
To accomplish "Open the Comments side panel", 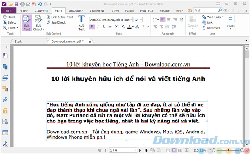I will pyautogui.click(x=5, y=89).
